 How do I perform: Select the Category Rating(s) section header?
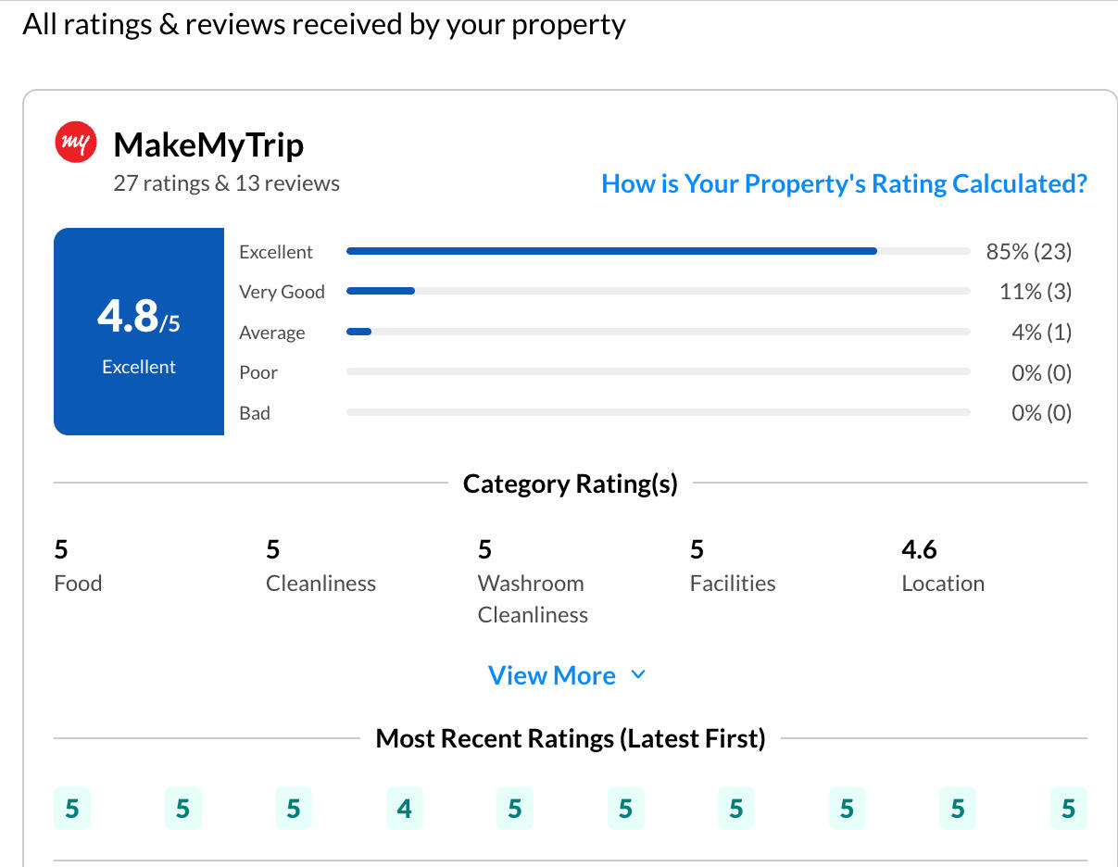[570, 484]
